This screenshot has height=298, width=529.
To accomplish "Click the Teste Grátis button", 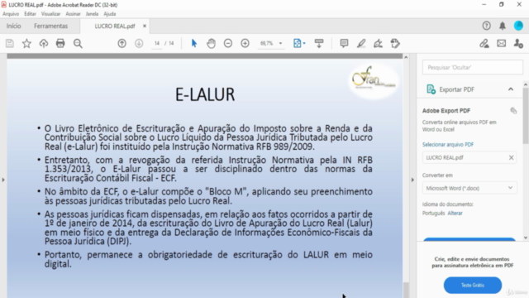I will click(472, 285).
